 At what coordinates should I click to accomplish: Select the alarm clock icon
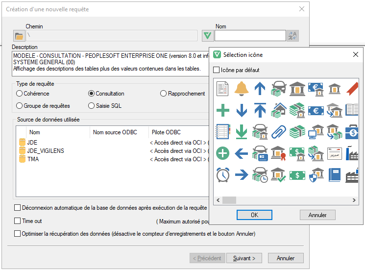point(223,175)
